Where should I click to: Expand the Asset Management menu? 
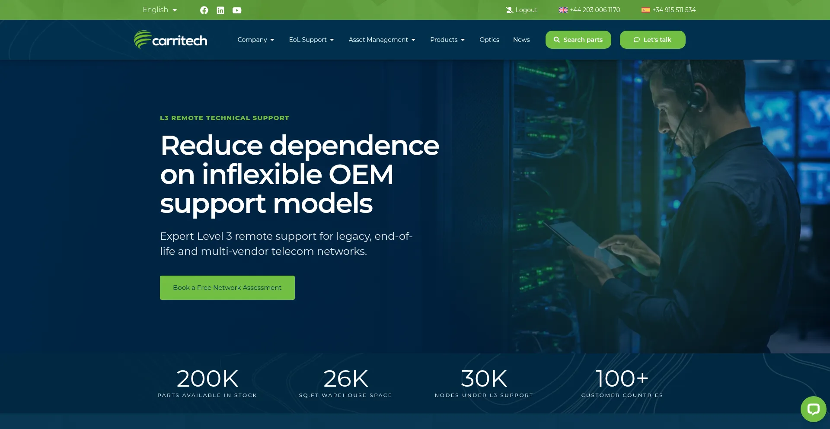[382, 40]
